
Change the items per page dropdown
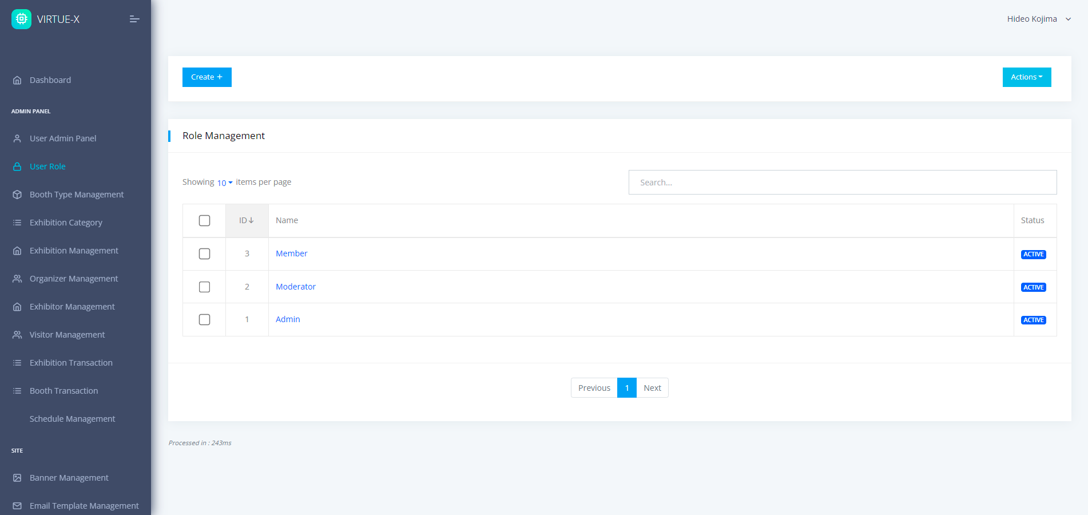(x=224, y=183)
